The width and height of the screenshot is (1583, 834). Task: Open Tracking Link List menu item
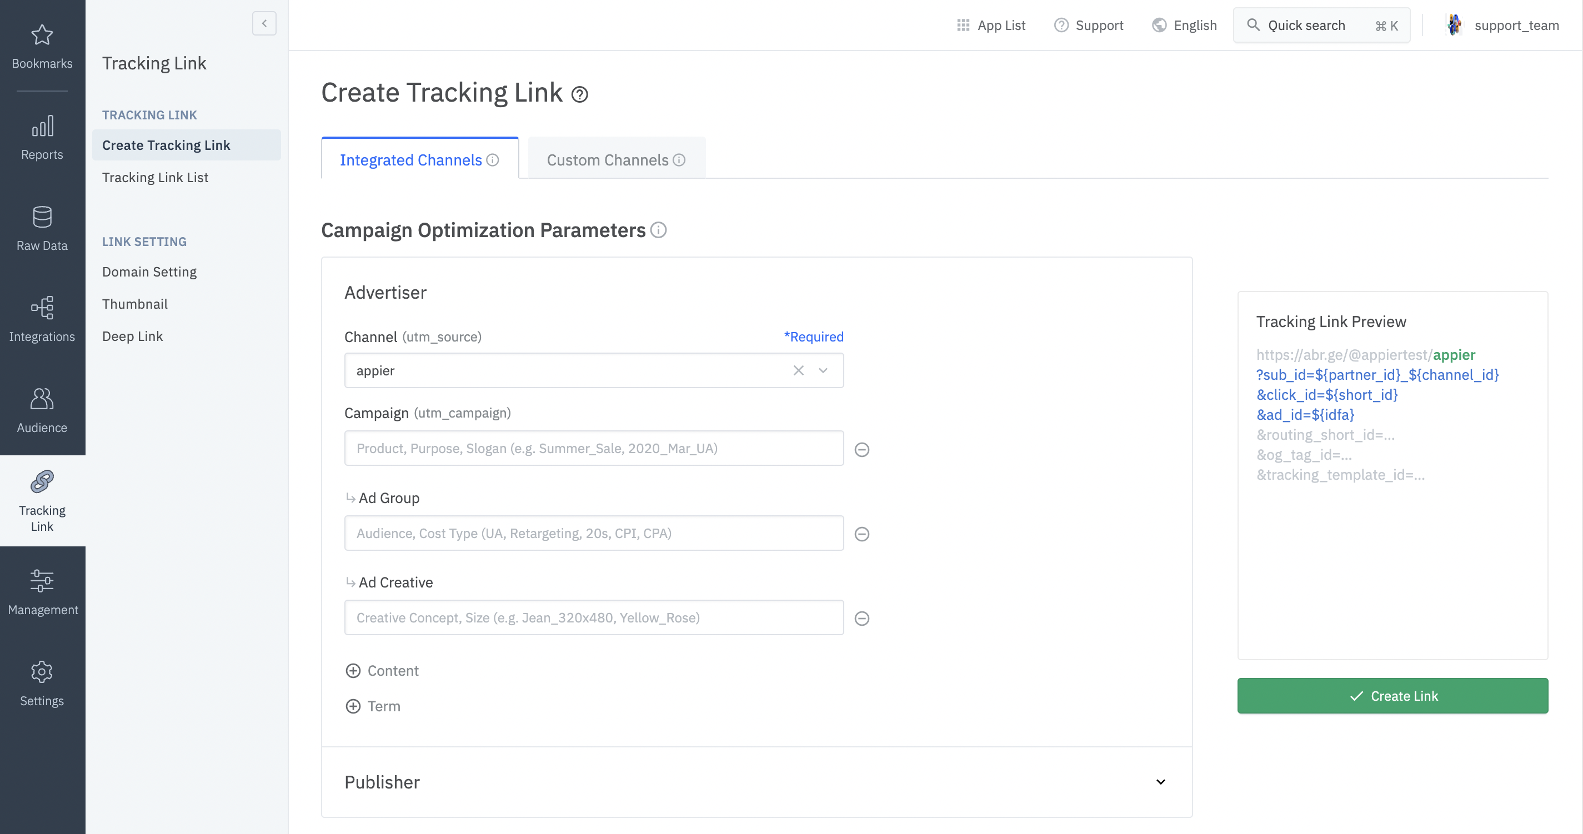155,178
